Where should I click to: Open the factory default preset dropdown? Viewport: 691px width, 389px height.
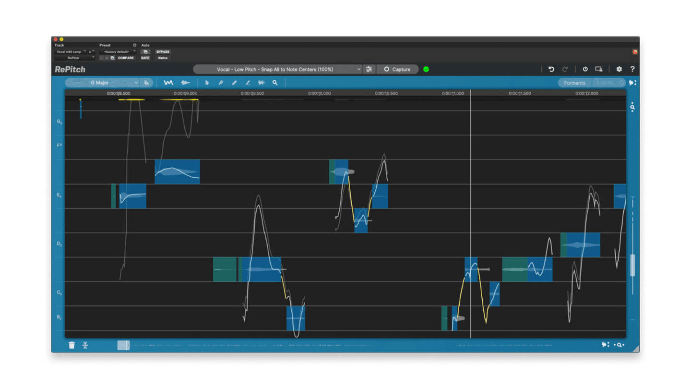(118, 51)
